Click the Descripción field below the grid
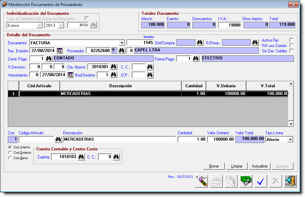The height and width of the screenshot is (197, 305). 120,139
